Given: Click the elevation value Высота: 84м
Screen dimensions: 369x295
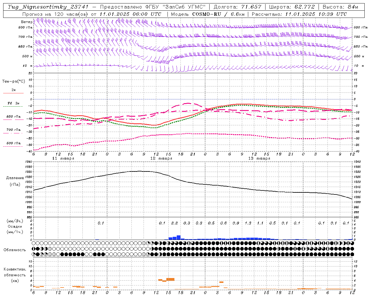Looking at the screenshot, I should click(x=340, y=7).
